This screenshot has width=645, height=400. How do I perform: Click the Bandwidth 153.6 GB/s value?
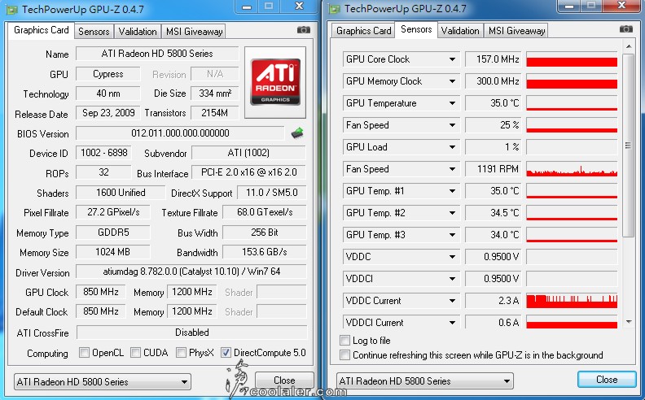[x=265, y=252]
